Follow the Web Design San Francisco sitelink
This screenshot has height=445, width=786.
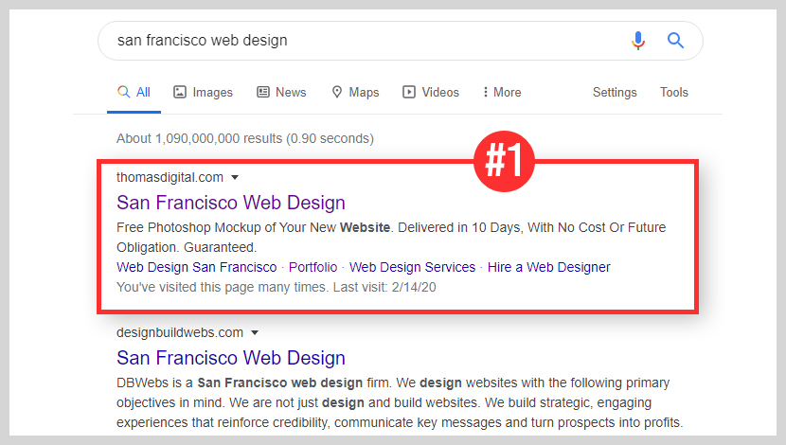(x=197, y=267)
